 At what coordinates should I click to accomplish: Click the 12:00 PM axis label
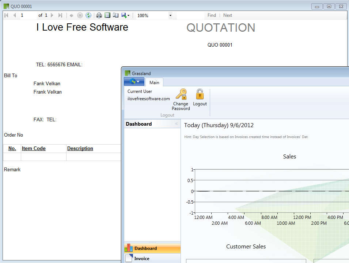pos(302,217)
